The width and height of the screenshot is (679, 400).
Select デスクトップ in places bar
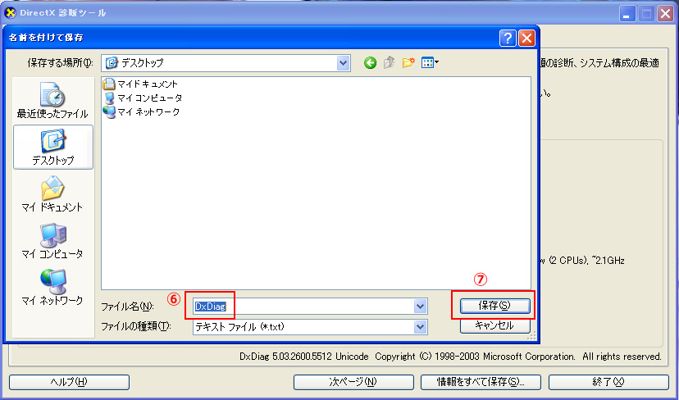click(53, 148)
